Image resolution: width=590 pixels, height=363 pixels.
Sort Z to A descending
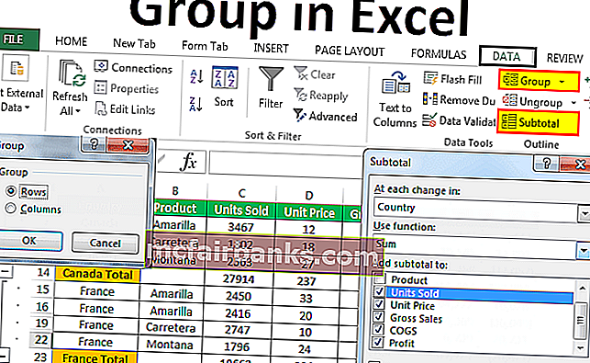click(x=196, y=104)
